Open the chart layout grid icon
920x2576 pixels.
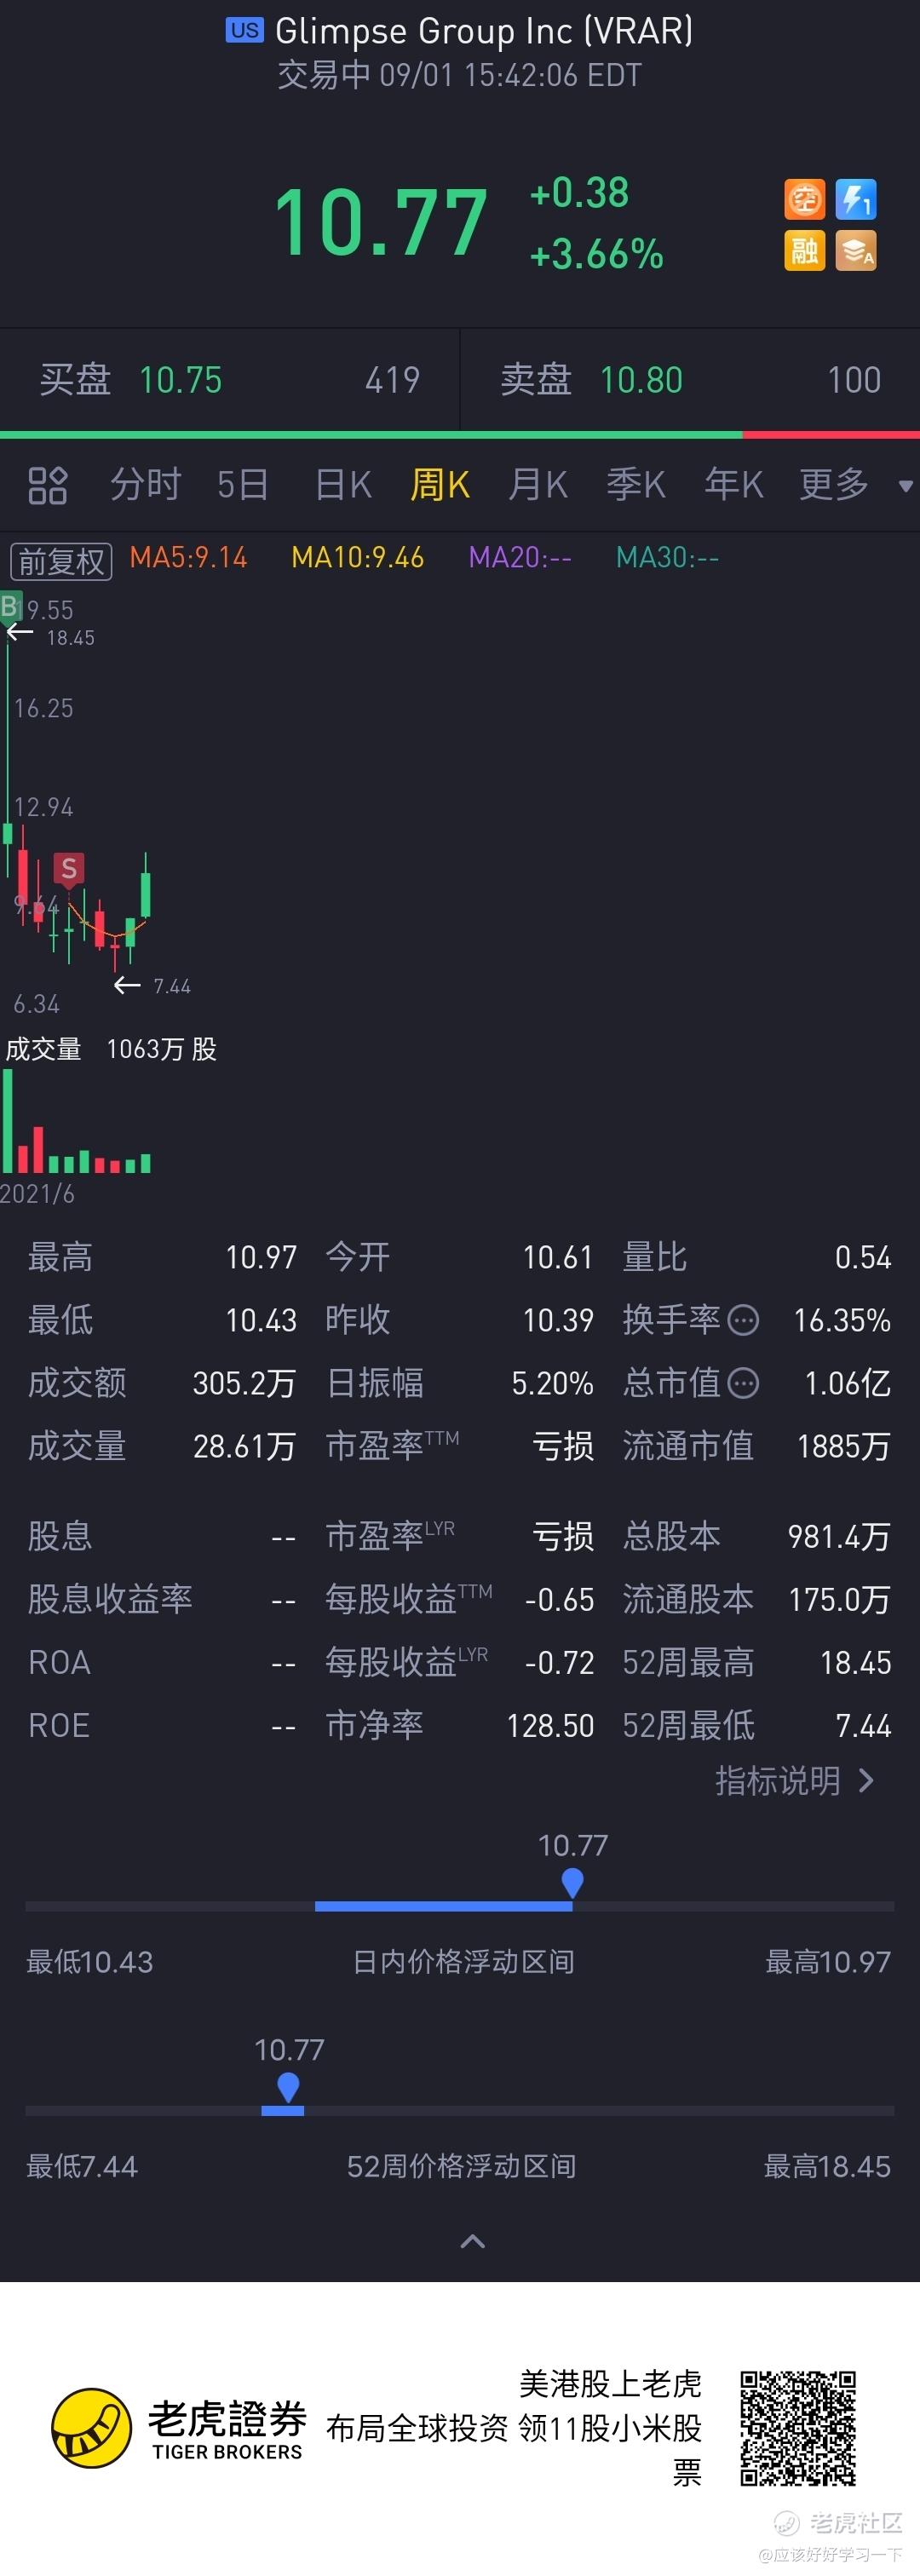47,485
